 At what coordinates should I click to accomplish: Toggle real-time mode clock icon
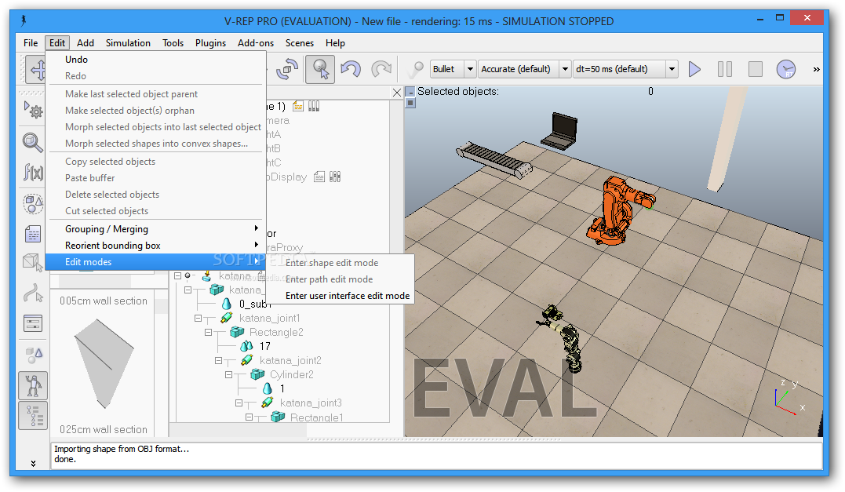pos(786,69)
